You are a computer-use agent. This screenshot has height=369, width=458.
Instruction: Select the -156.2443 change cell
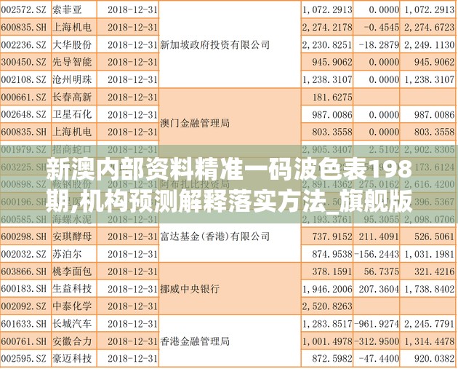(x=377, y=254)
